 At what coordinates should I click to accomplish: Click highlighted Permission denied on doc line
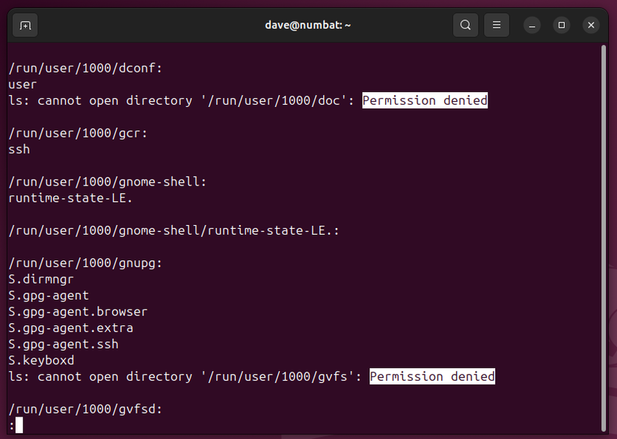click(425, 100)
